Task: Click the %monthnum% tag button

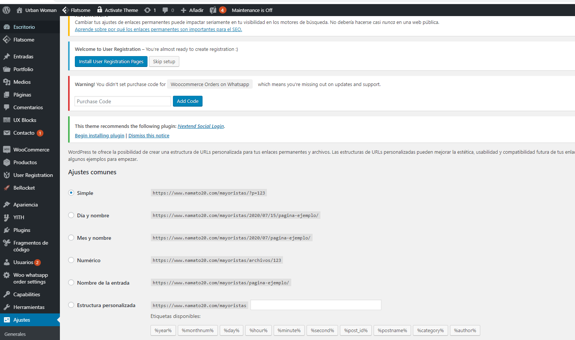Action: pyautogui.click(x=198, y=330)
